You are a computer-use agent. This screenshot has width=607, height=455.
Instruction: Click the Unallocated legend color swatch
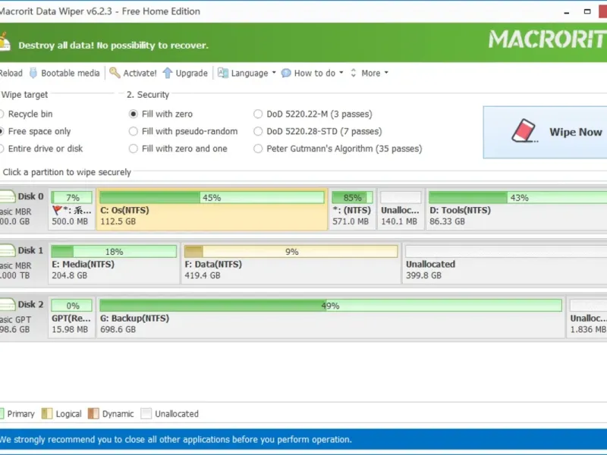point(146,413)
